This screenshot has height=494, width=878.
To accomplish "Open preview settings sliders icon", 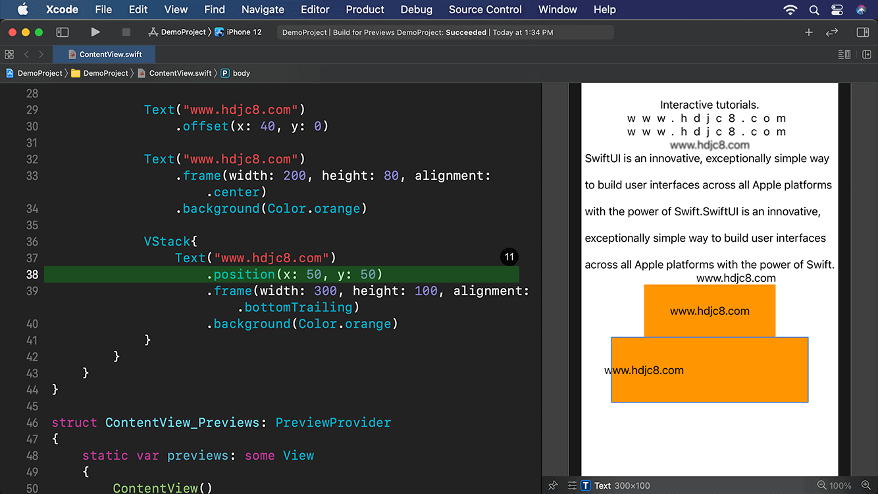I will (572, 485).
